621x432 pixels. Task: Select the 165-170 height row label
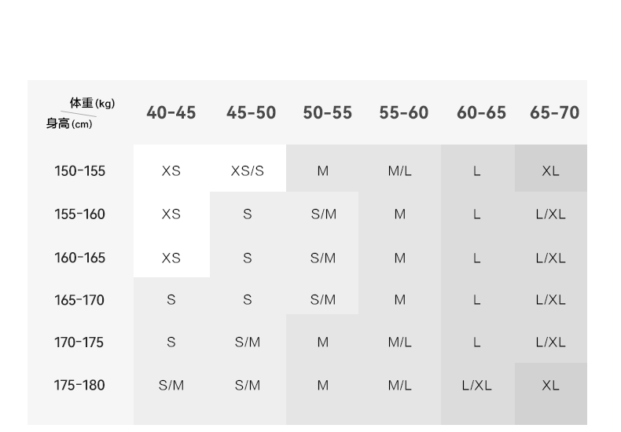pyautogui.click(x=79, y=300)
